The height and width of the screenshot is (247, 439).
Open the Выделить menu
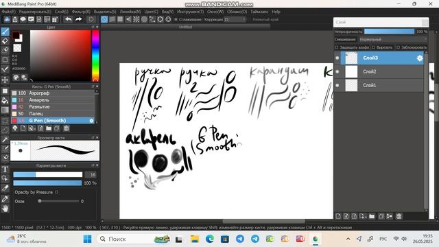(x=105, y=12)
